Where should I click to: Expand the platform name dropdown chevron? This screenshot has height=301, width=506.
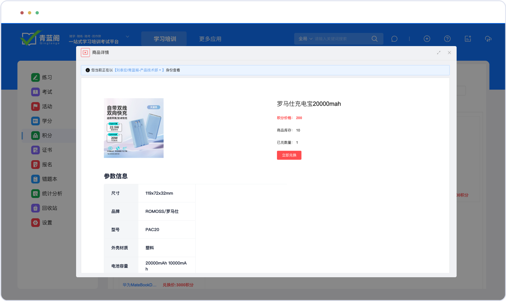pos(128,37)
